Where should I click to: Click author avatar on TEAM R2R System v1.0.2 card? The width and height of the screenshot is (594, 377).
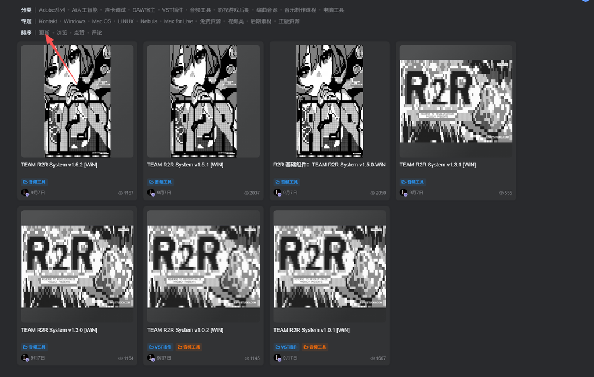coord(151,358)
